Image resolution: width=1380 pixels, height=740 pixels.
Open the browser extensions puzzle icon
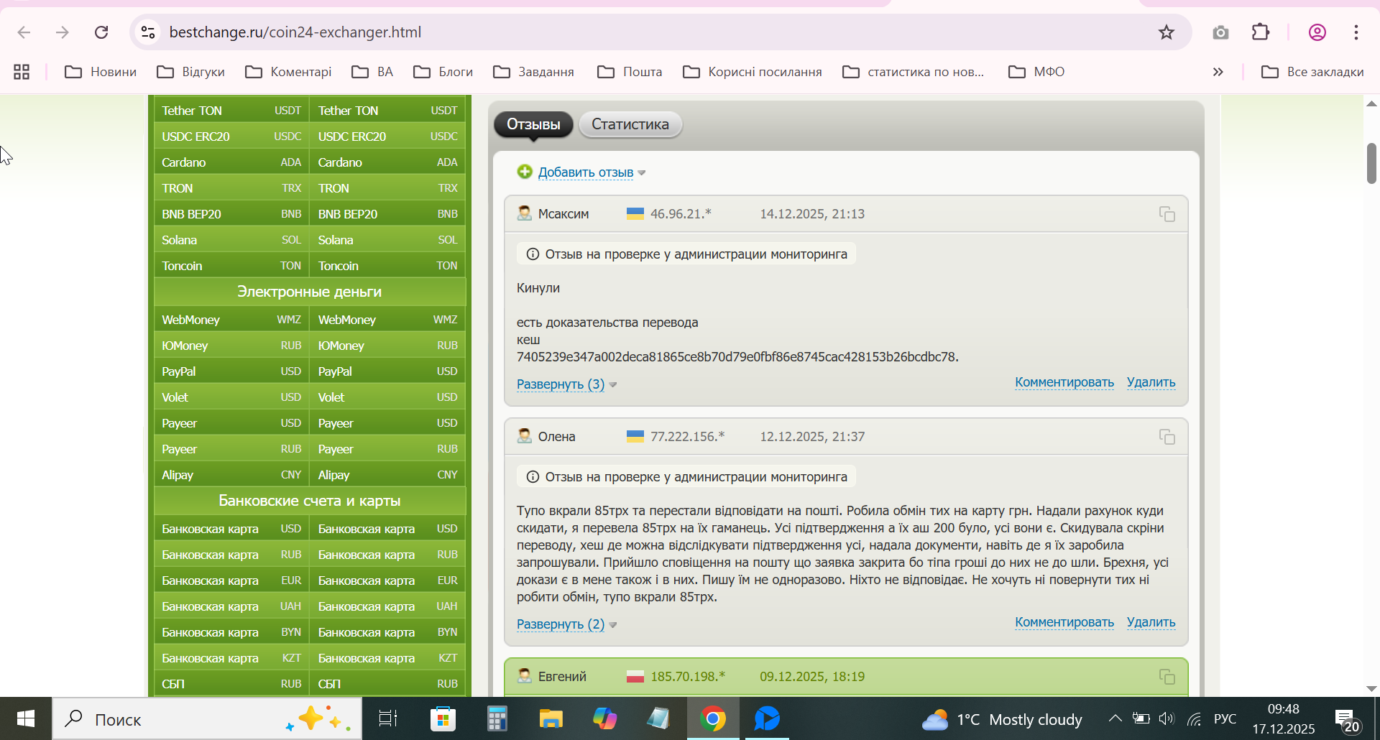coord(1261,32)
